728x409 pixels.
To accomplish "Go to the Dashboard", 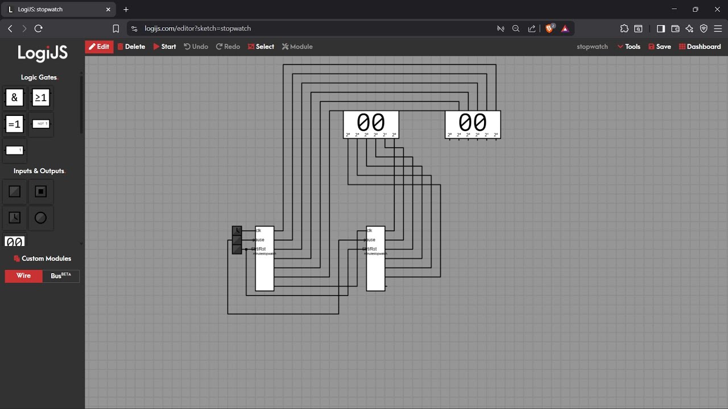I will coord(700,47).
